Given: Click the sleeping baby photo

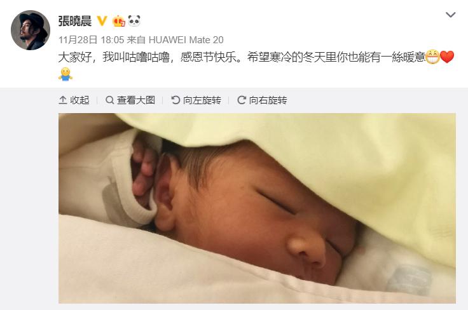Looking at the screenshot, I should [x=257, y=208].
